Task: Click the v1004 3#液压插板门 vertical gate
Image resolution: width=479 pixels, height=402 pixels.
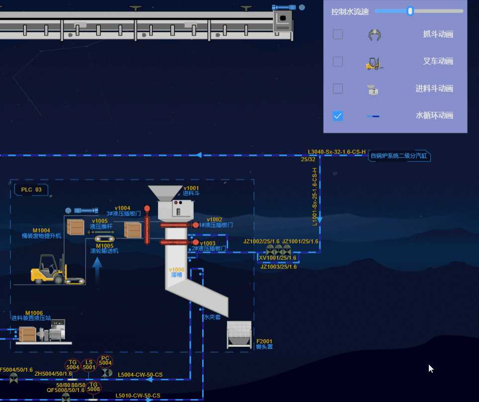Action: (x=147, y=225)
